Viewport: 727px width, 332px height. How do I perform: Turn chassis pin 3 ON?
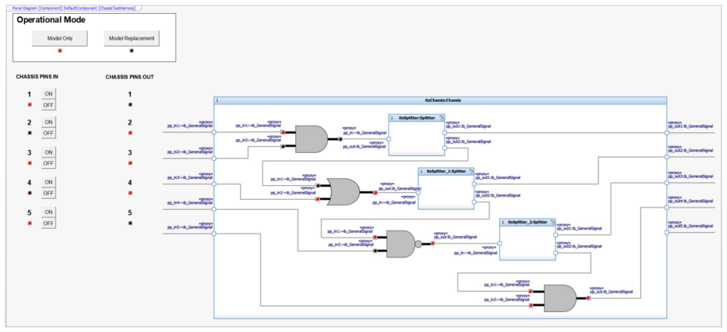[x=48, y=152]
